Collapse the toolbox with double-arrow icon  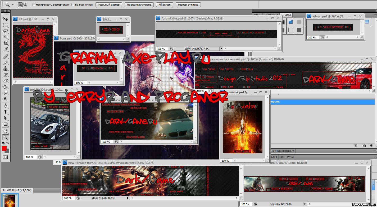click(x=4, y=11)
